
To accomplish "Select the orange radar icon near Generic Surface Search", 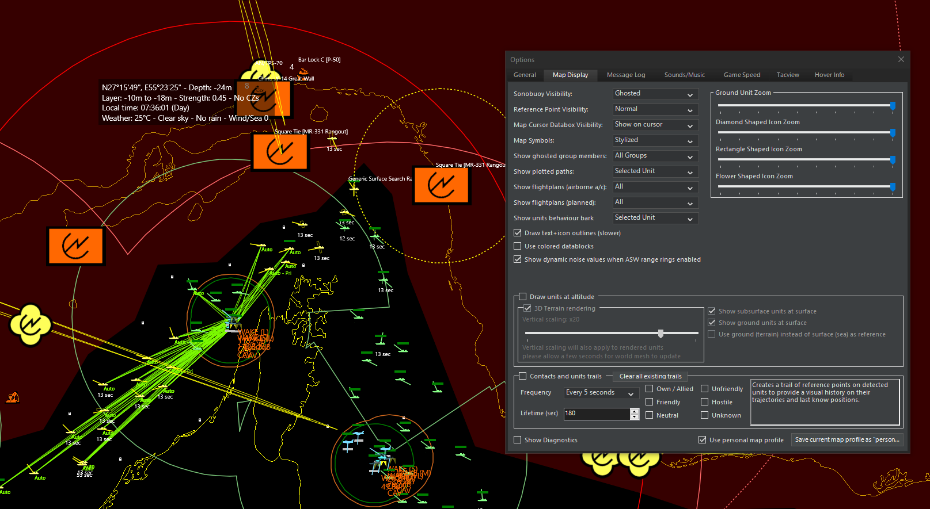I will point(442,185).
